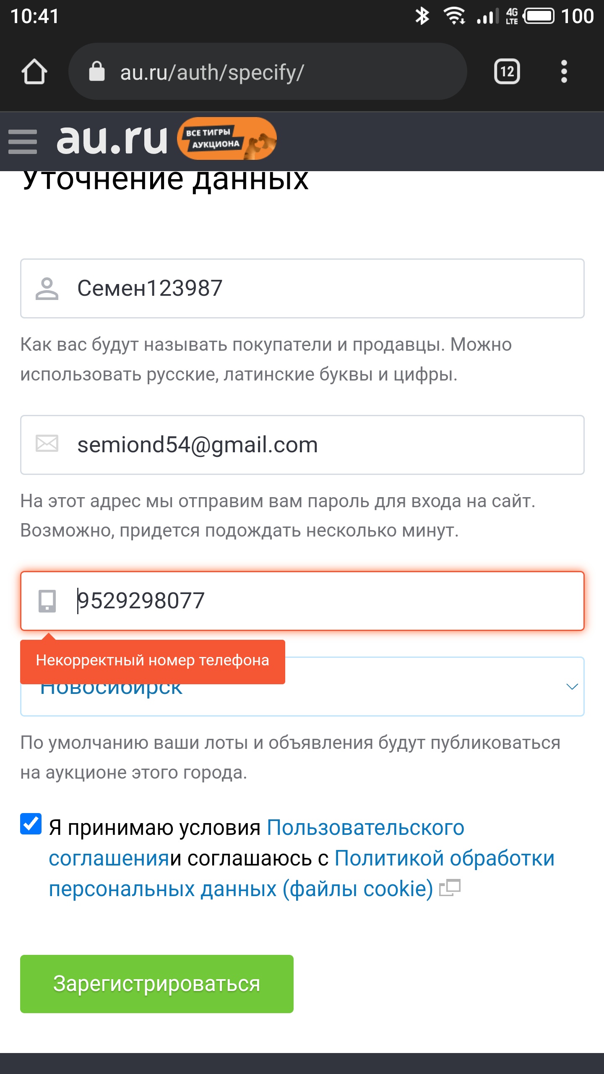Image resolution: width=604 pixels, height=1074 pixels.
Task: Open the au.ru hamburger menu
Action: [x=23, y=141]
